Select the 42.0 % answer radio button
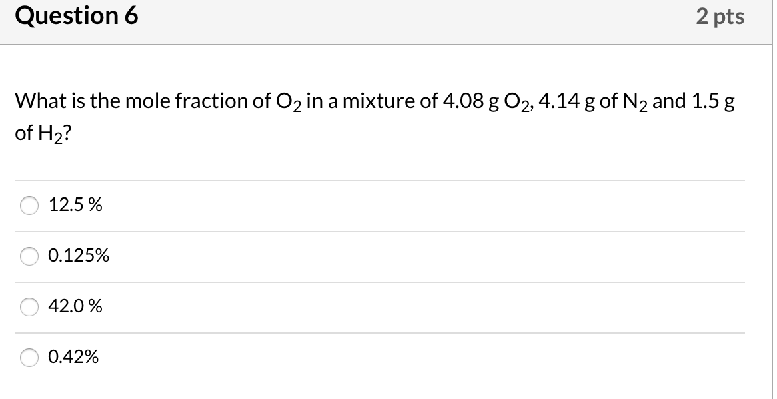The height and width of the screenshot is (399, 777). click(x=29, y=306)
